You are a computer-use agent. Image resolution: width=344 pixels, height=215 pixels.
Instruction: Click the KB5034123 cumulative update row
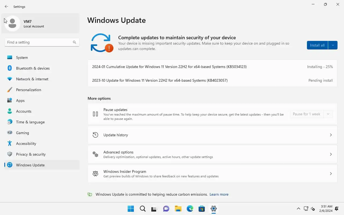[x=212, y=67]
